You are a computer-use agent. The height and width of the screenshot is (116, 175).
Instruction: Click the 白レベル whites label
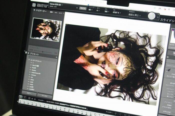coord(170,94)
